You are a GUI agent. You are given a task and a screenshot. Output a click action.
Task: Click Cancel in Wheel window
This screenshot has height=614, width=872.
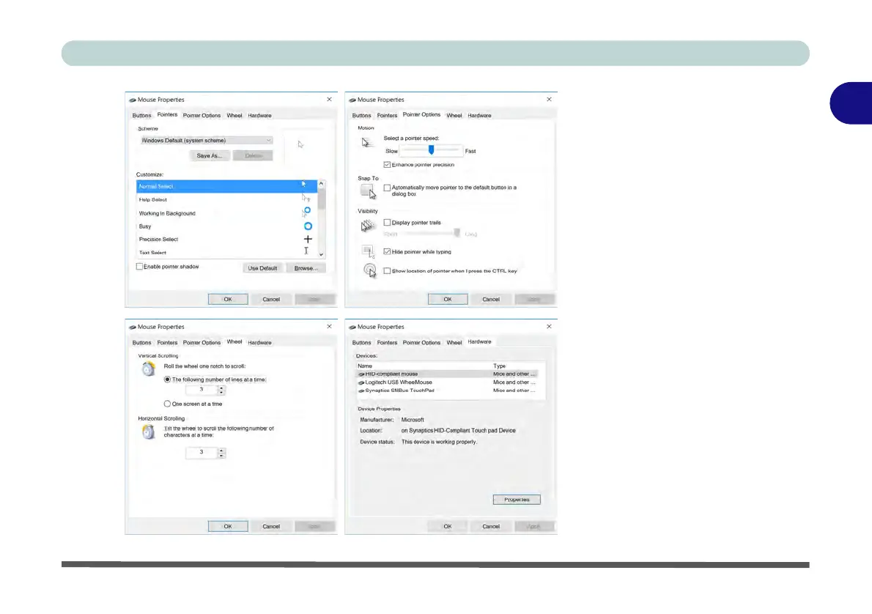[x=271, y=526]
